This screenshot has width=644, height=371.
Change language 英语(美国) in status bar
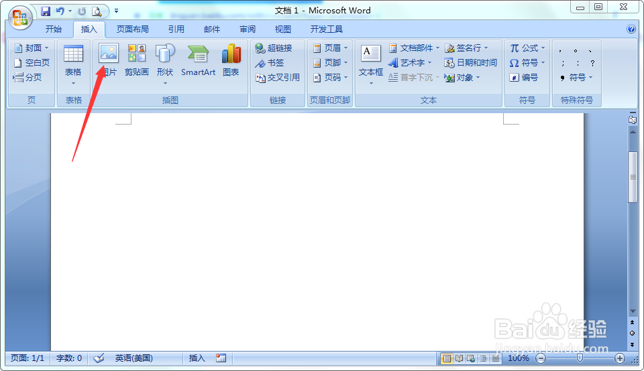134,358
